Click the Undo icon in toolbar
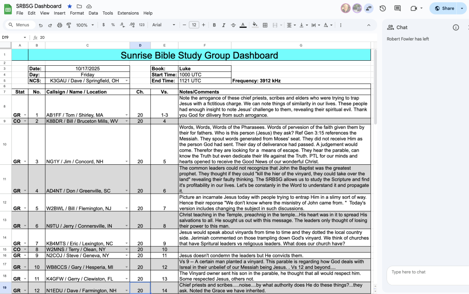The width and height of the screenshot is (469, 294). (x=41, y=25)
